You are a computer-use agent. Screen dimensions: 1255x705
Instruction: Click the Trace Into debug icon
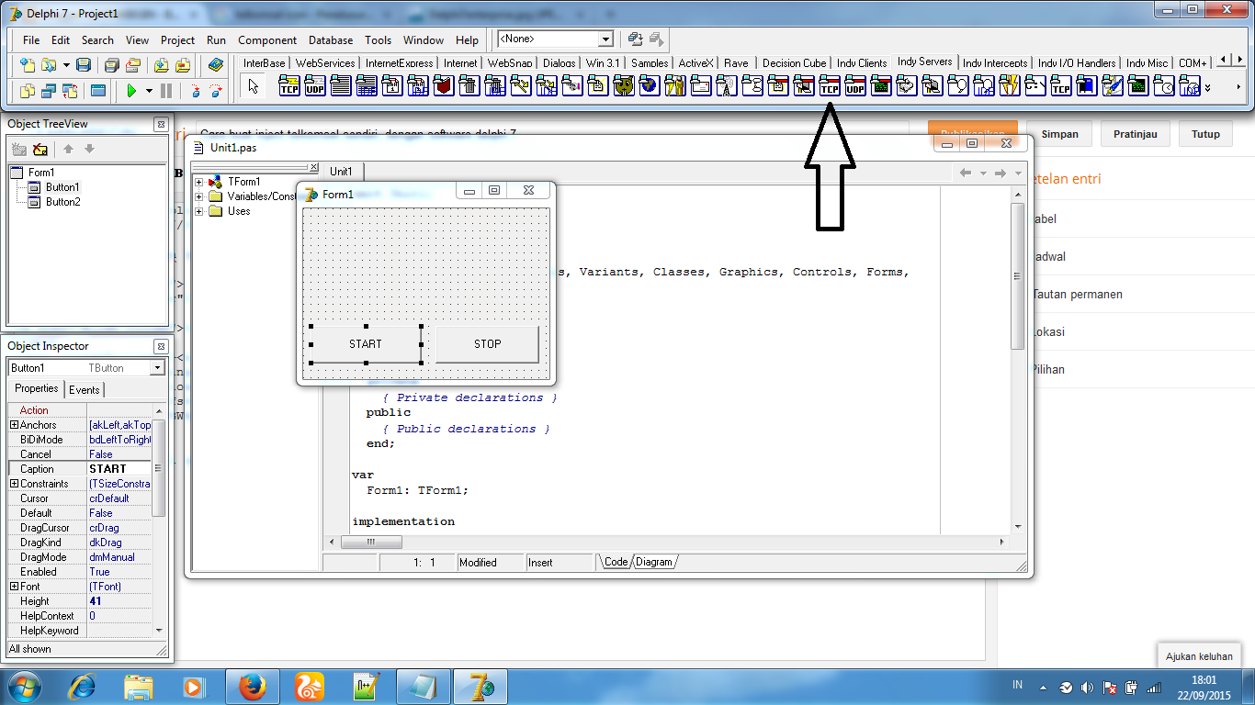[x=194, y=91]
